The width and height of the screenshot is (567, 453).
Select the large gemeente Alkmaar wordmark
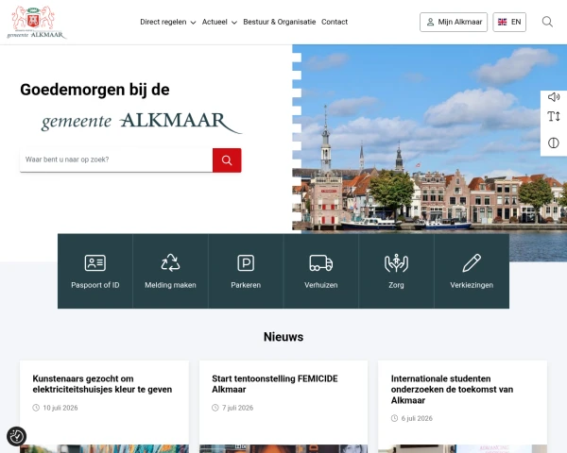tap(142, 122)
